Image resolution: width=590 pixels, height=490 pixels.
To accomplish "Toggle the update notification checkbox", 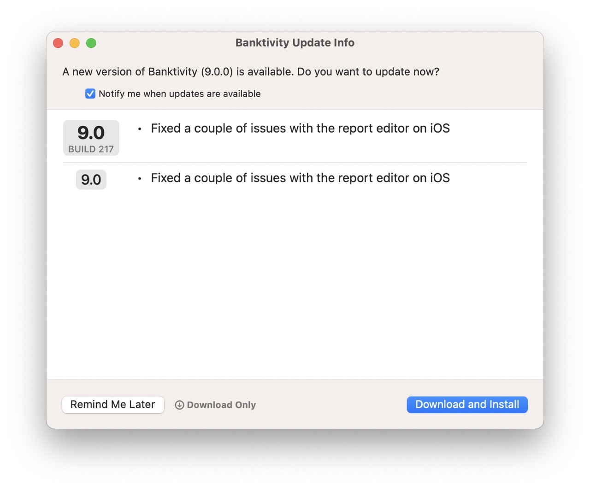I will 90,93.
